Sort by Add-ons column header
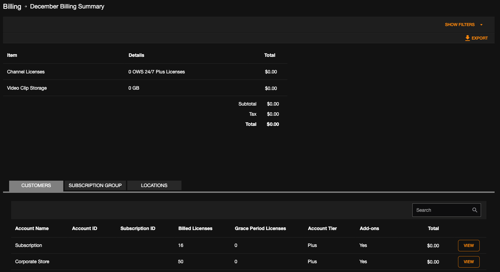This screenshot has height=272, width=500. pos(369,228)
